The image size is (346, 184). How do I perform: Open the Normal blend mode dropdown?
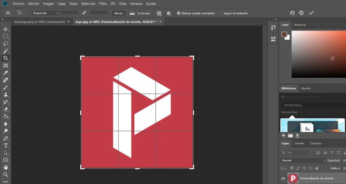click(x=302, y=160)
